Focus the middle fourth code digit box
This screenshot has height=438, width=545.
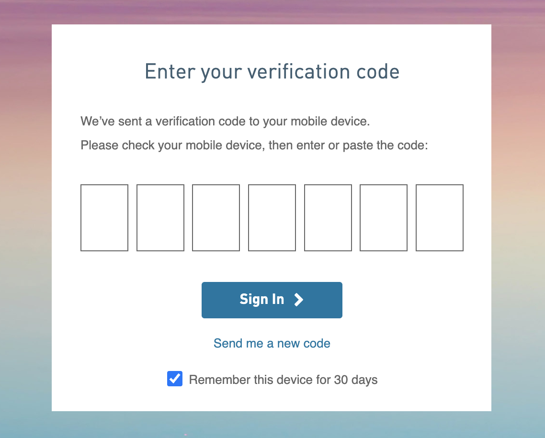pyautogui.click(x=272, y=218)
